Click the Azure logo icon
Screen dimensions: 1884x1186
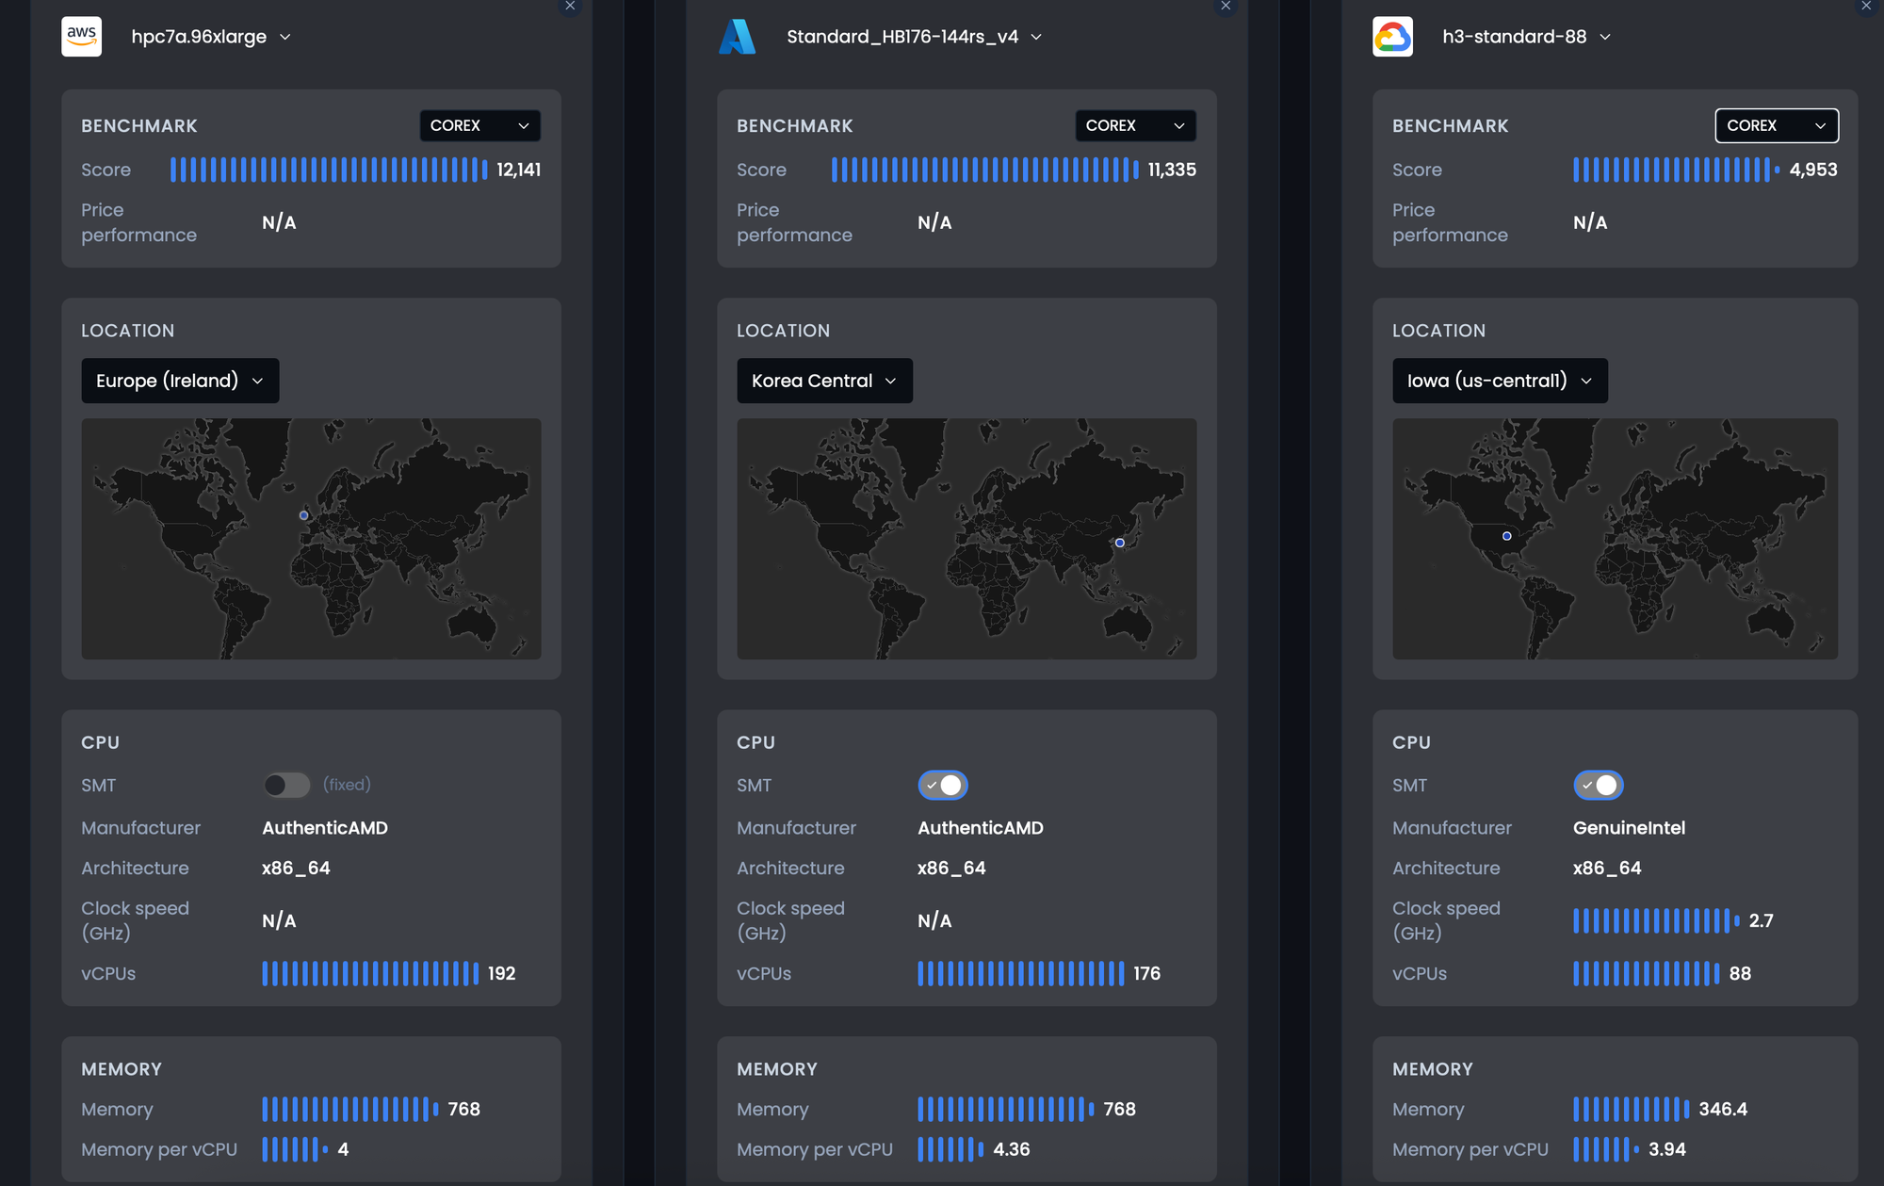[x=737, y=37]
